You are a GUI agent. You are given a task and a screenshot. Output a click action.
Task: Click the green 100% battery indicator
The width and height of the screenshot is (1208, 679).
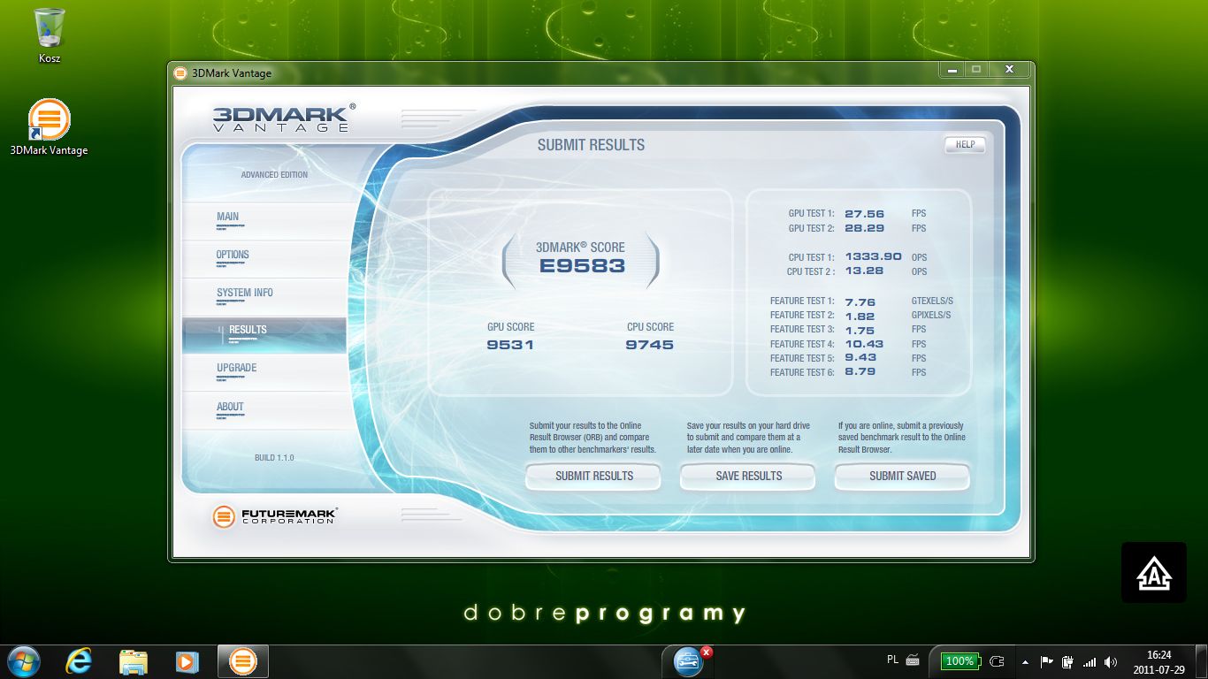[960, 661]
